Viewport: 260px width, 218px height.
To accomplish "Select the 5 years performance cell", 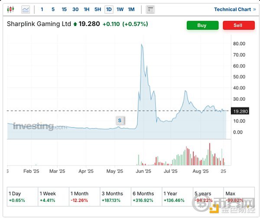I will click(x=208, y=197).
